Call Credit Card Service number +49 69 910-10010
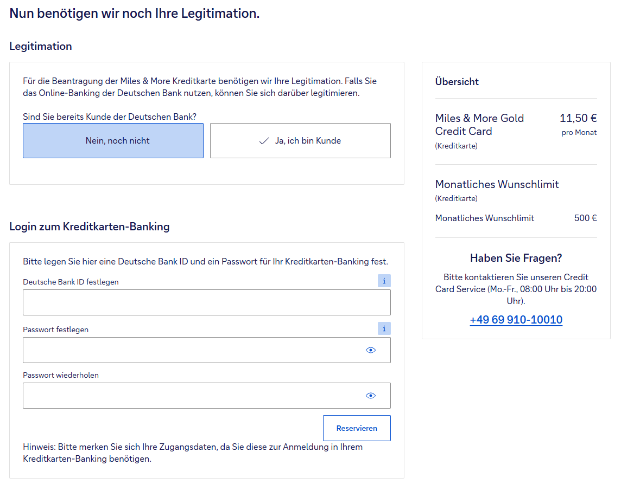Viewport: 621px width, 491px height. [516, 320]
